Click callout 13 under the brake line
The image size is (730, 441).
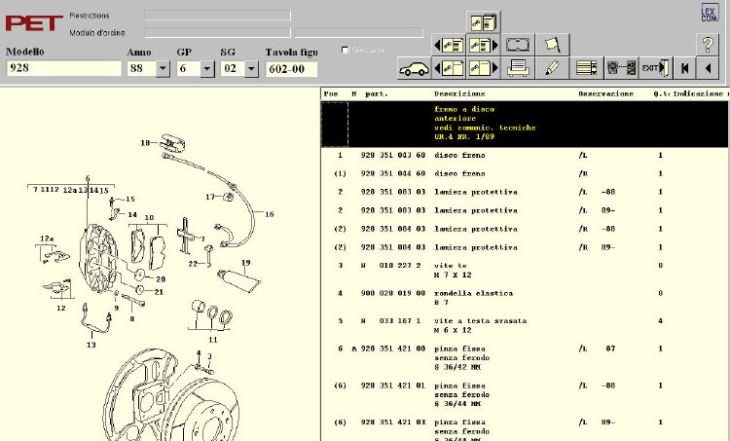pyautogui.click(x=91, y=345)
